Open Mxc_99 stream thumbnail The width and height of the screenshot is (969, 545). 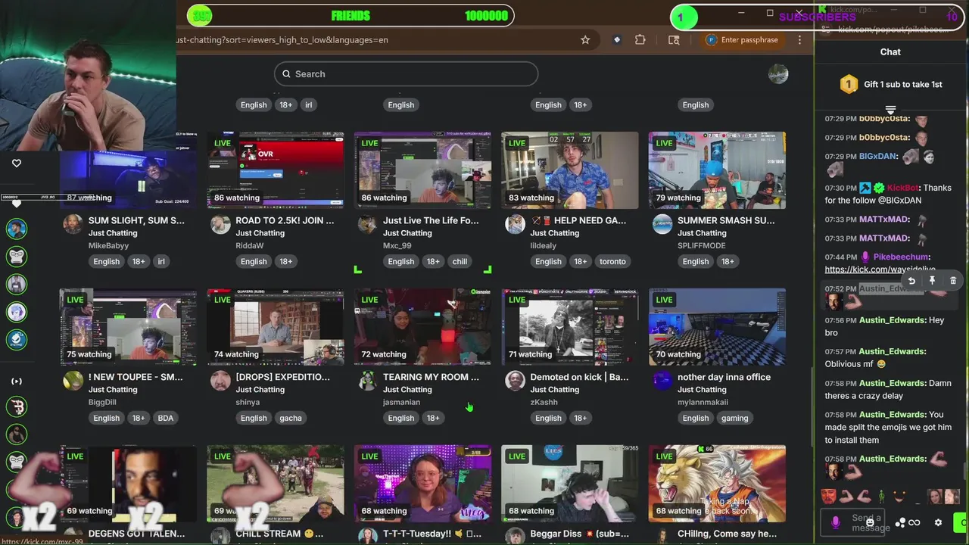click(x=422, y=170)
